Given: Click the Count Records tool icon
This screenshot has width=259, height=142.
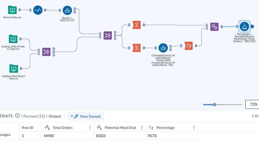Looking at the screenshot, I should pyautogui.click(x=189, y=46).
